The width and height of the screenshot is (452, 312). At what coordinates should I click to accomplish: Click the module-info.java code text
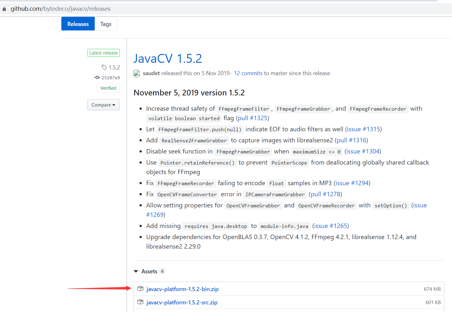point(284,226)
